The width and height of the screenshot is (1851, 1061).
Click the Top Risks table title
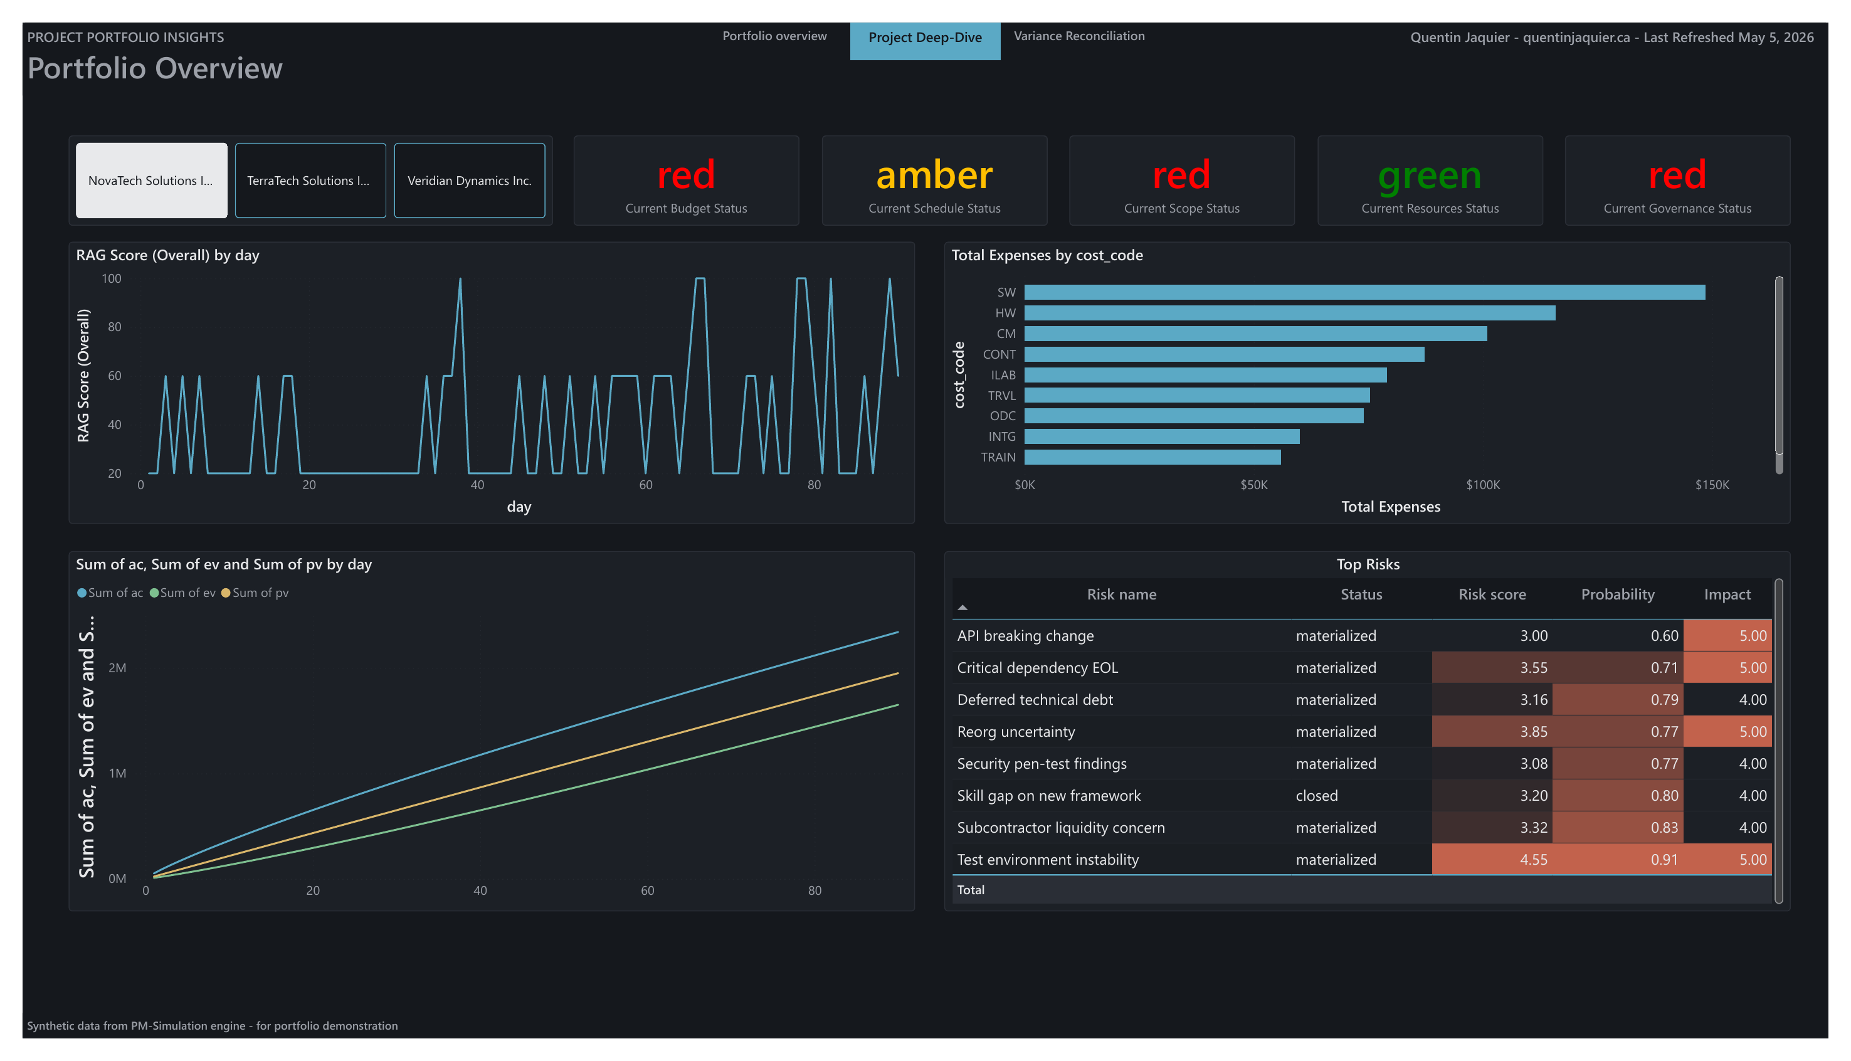(1368, 564)
